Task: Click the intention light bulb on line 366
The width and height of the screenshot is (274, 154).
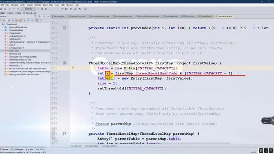Action: [x=73, y=68]
